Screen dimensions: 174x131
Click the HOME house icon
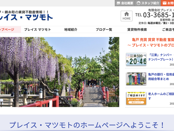pyautogui.click(x=126, y=14)
